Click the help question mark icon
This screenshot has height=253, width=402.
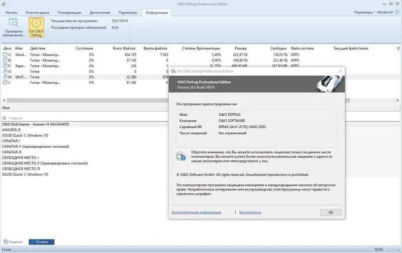[397, 12]
